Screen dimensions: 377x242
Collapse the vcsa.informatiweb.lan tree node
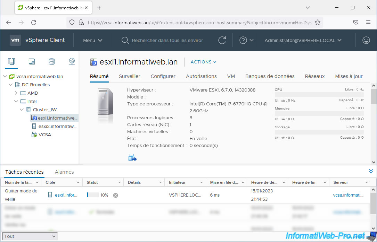(x=5, y=76)
